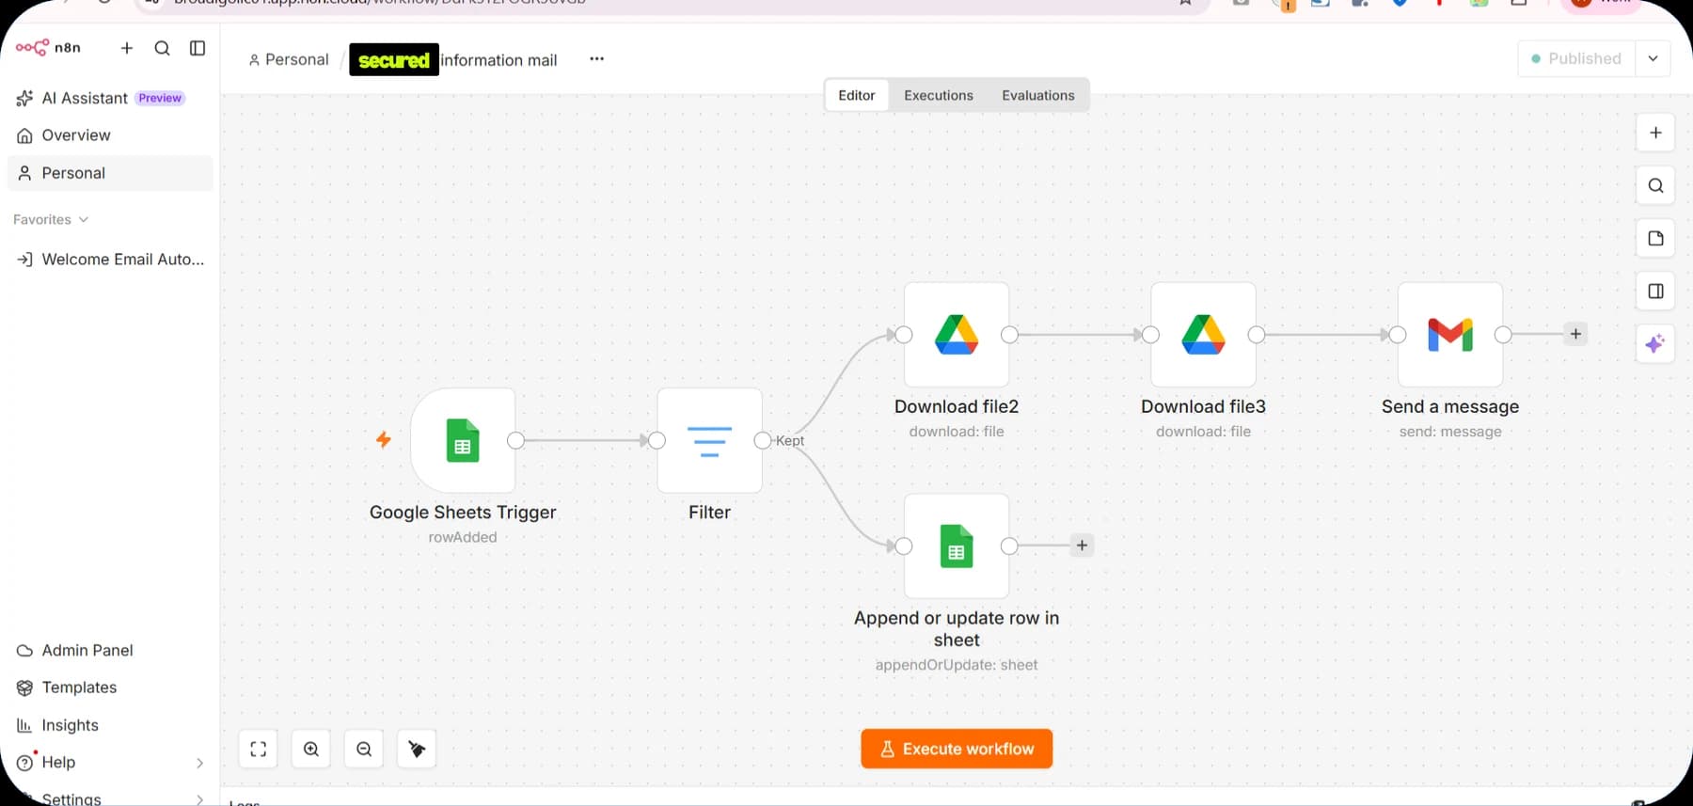Open Insights
The height and width of the screenshot is (806, 1693).
point(110,725)
